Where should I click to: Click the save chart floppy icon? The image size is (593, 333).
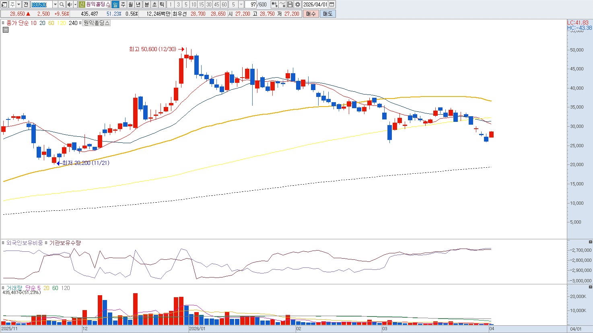(290, 4)
